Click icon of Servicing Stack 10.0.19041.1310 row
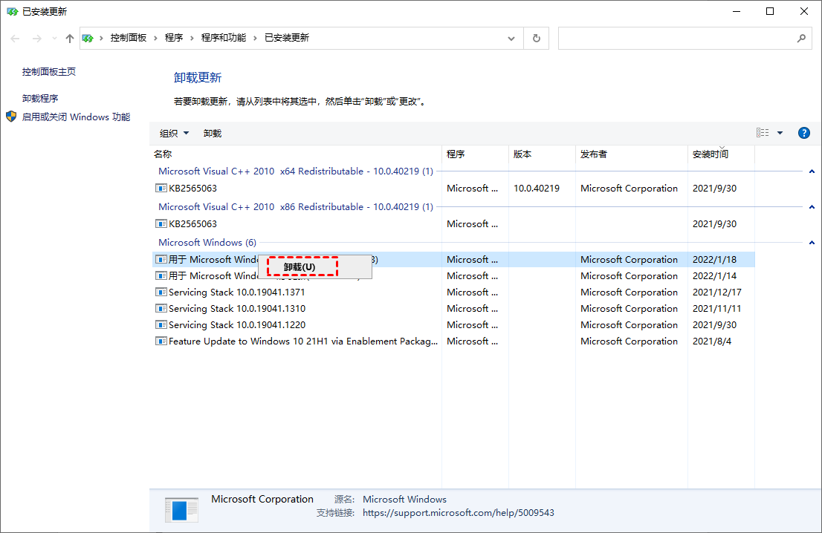This screenshot has height=533, width=822. 161,308
